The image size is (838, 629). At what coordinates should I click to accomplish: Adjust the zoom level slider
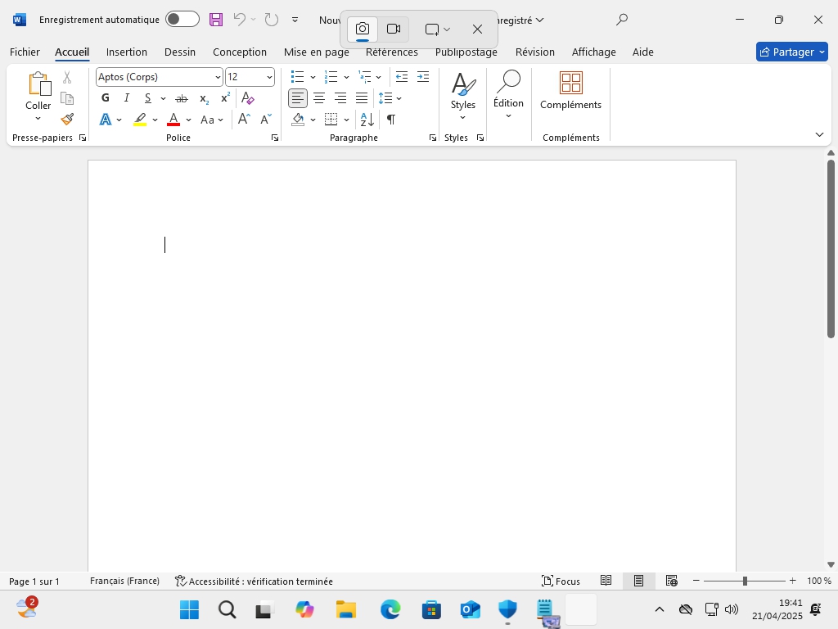[x=745, y=581]
